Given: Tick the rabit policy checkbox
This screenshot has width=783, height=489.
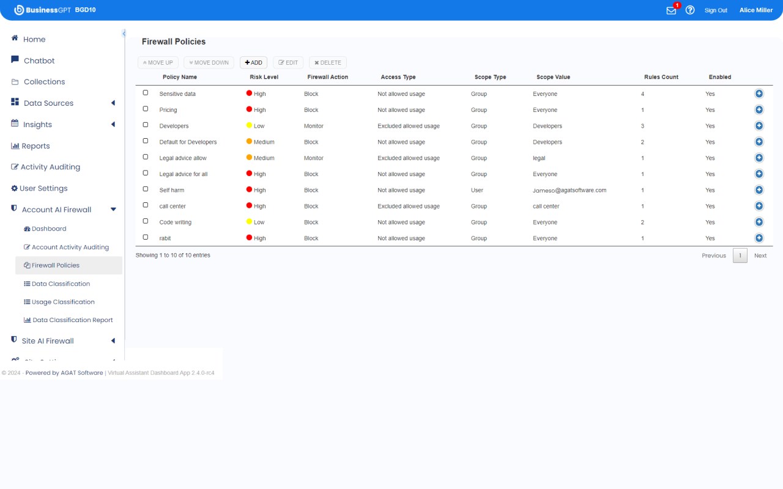Looking at the screenshot, I should tap(146, 237).
